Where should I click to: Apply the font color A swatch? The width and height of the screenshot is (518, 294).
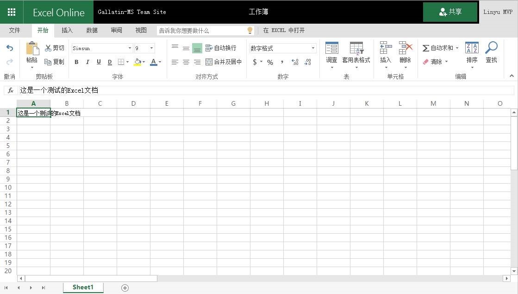pos(153,62)
